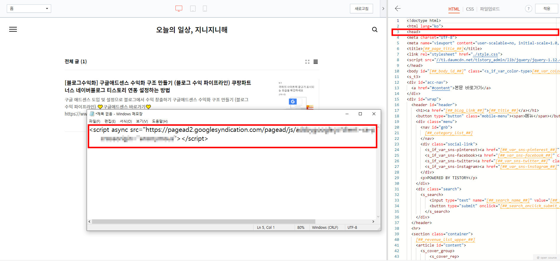Click Notepad vertical scroll down arrow

378,217
